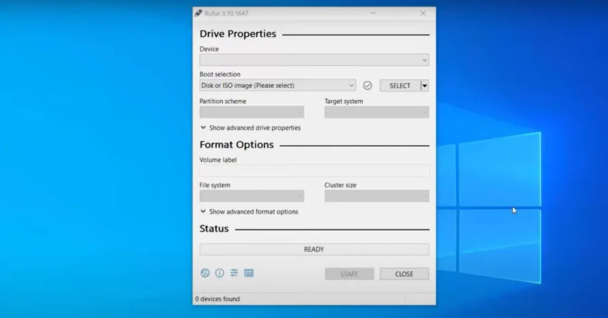Click the CLOSE button
608x318 pixels.
pyautogui.click(x=404, y=274)
